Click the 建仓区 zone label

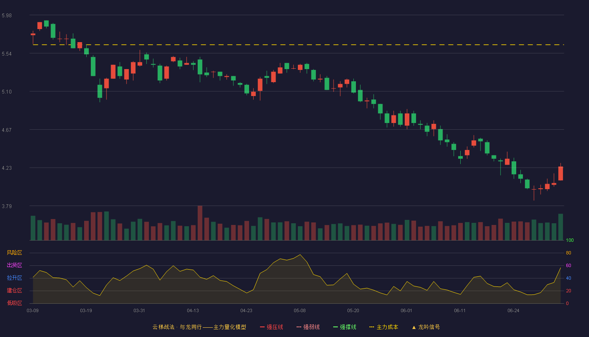click(14, 291)
